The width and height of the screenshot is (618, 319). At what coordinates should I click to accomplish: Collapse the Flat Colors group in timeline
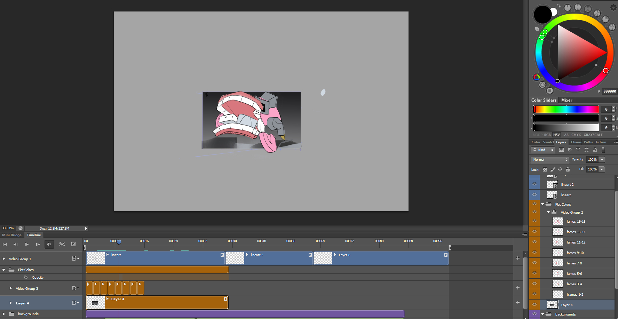pos(4,270)
